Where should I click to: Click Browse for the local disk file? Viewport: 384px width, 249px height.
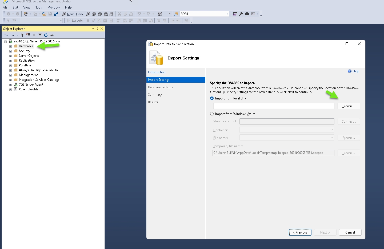(x=349, y=106)
